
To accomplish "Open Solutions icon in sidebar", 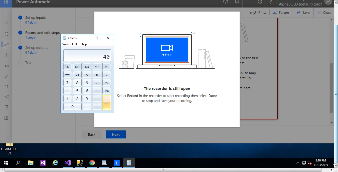I will (7, 107).
